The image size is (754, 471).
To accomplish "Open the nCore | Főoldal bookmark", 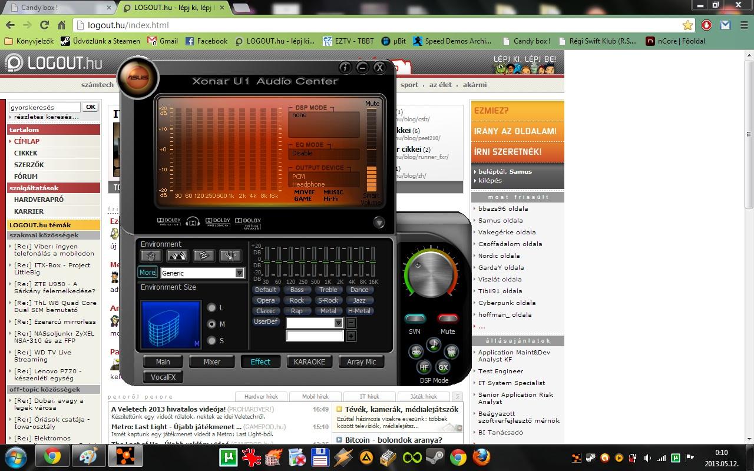I will tap(675, 41).
